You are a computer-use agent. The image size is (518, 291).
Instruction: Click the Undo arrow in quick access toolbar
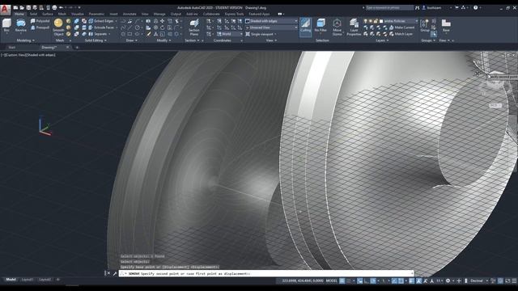pyautogui.click(x=62, y=7)
